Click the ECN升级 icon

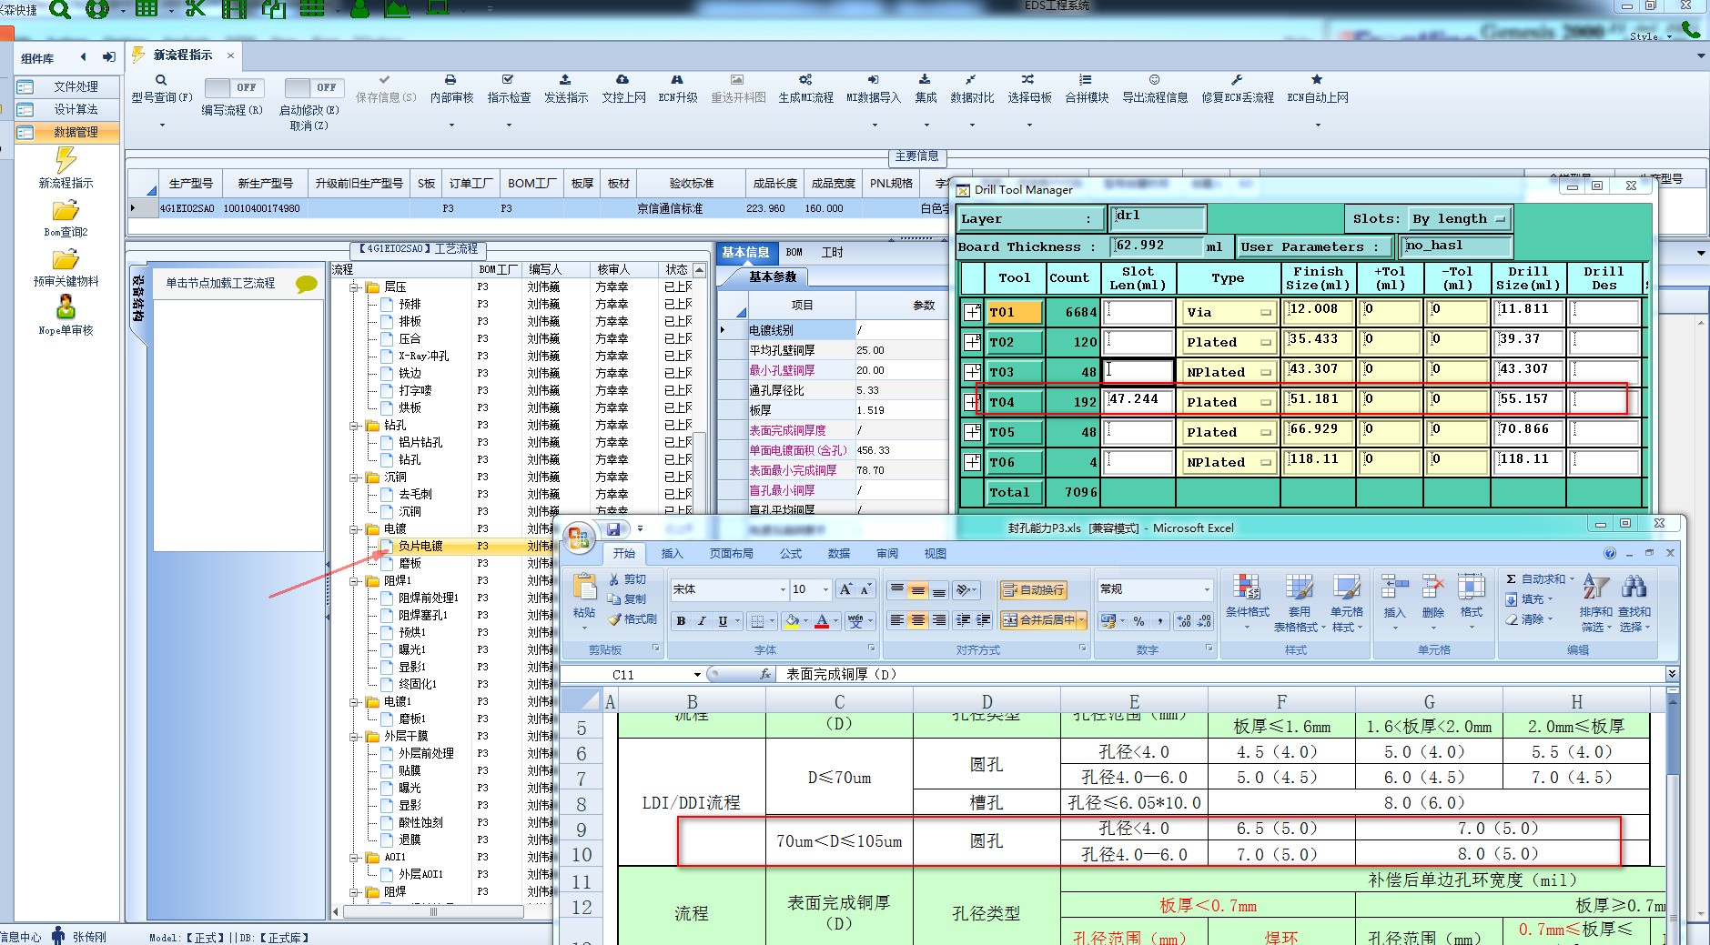pos(677,80)
